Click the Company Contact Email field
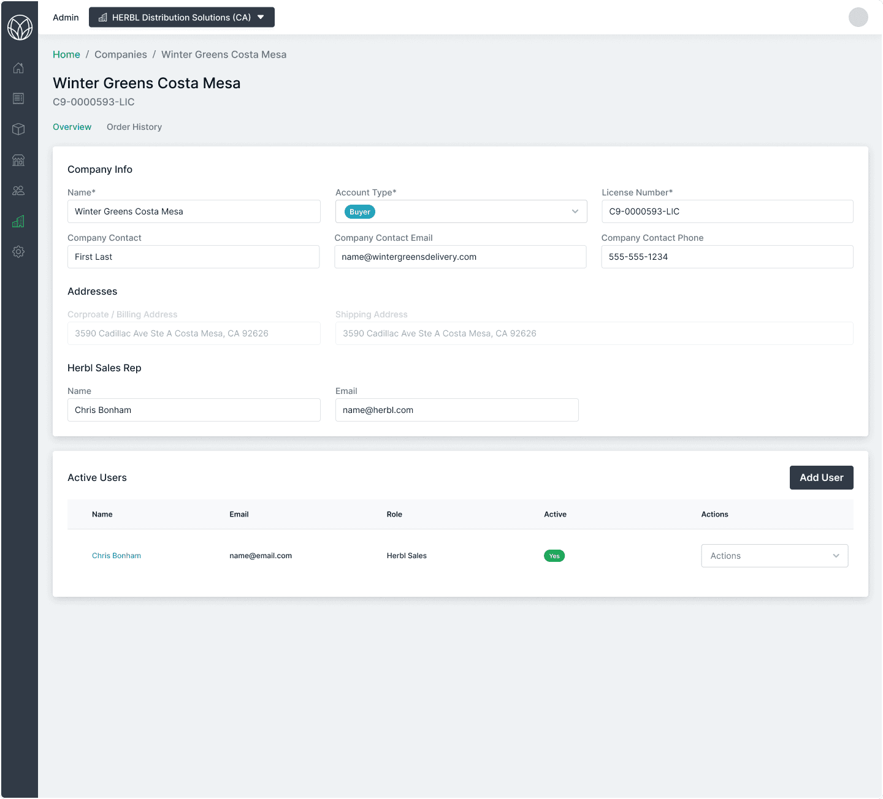Viewport: 883px width, 799px height. [x=461, y=257]
